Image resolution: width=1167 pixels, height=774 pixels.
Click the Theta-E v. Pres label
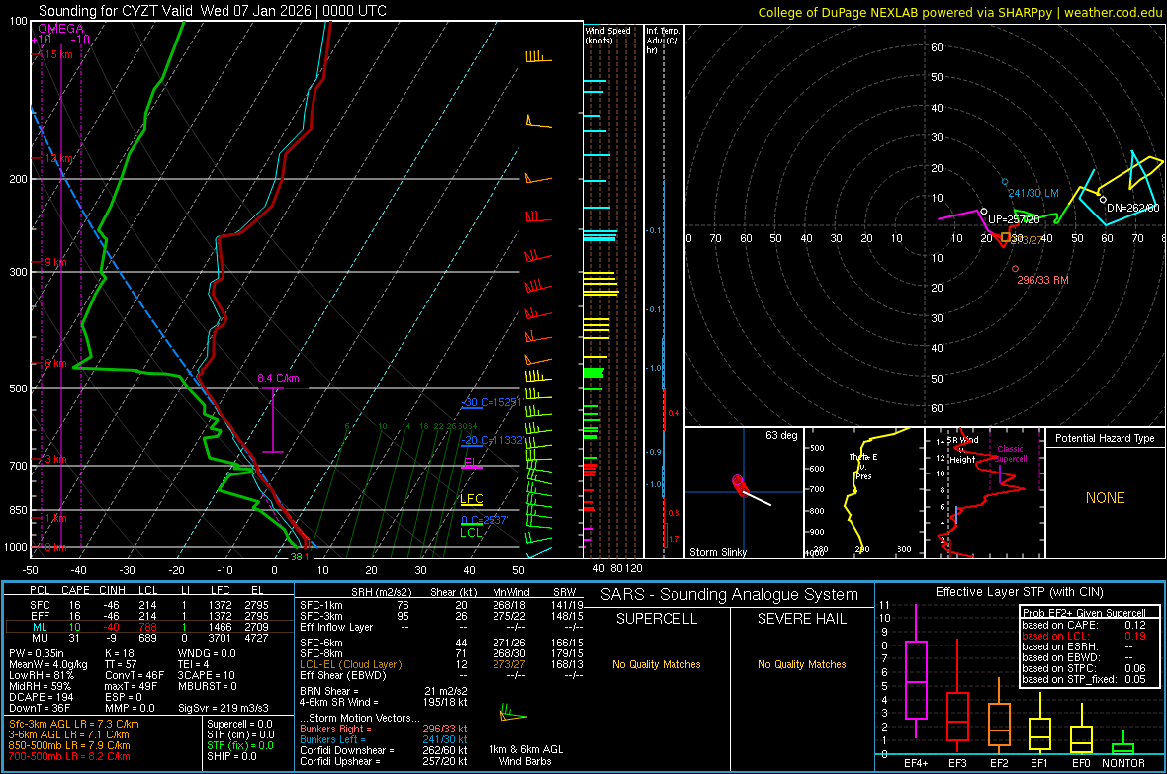pyautogui.click(x=863, y=467)
